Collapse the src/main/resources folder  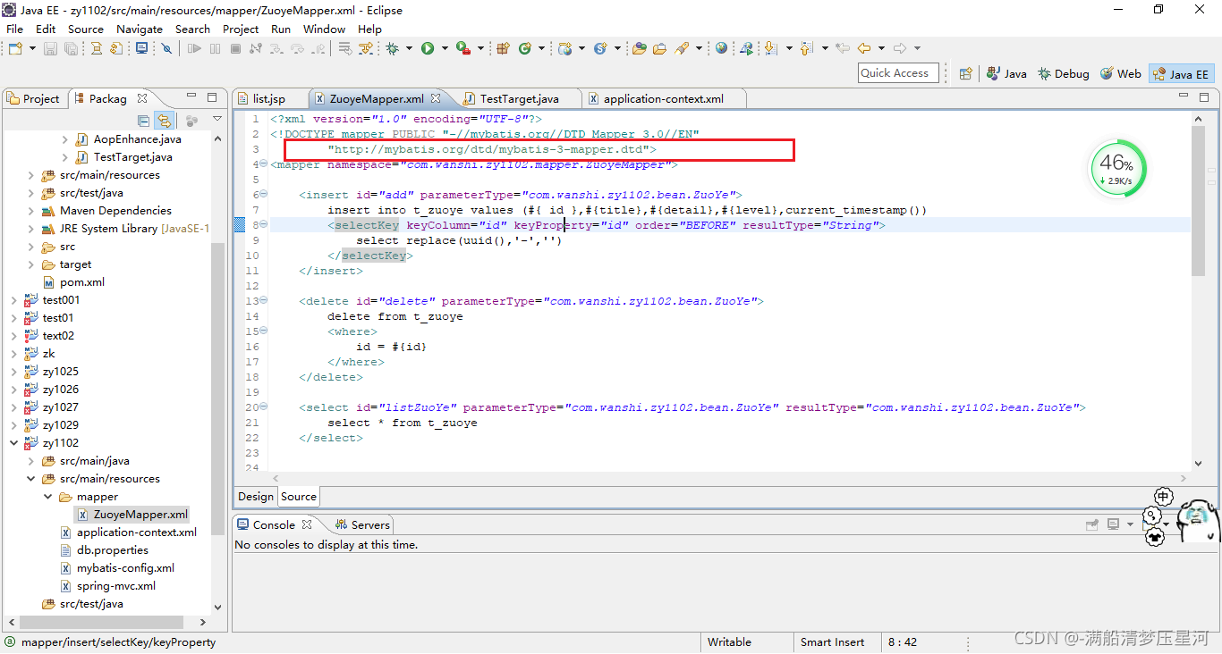30,478
